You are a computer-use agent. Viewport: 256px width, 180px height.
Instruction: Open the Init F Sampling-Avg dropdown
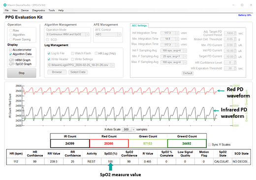click(185, 51)
